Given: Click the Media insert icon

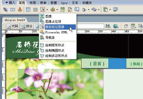Looking at the screenshot, I should pyautogui.click(x=53, y=10).
